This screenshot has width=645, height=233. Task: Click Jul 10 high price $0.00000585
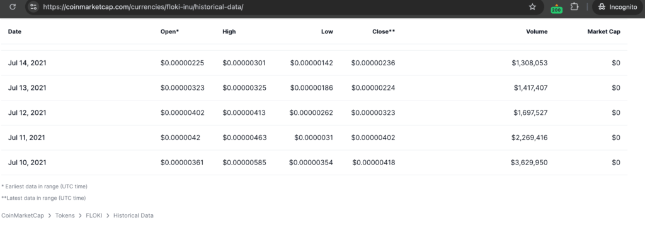pos(244,163)
